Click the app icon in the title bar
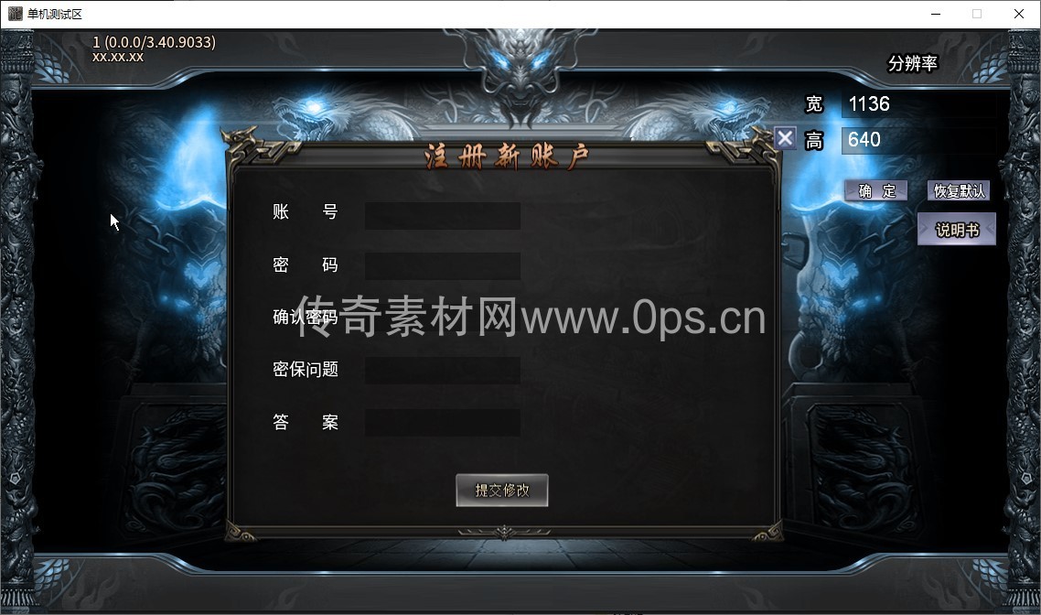 coord(15,14)
